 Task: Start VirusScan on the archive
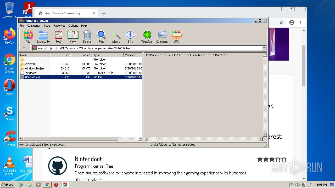pos(147,37)
